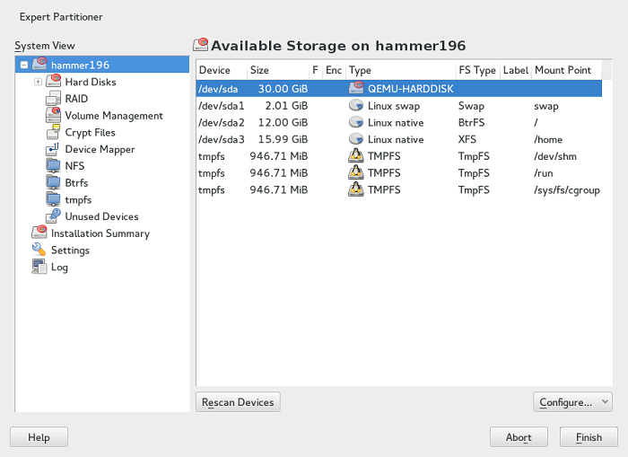
Task: Click the Installation Summary icon
Action: coord(39,233)
